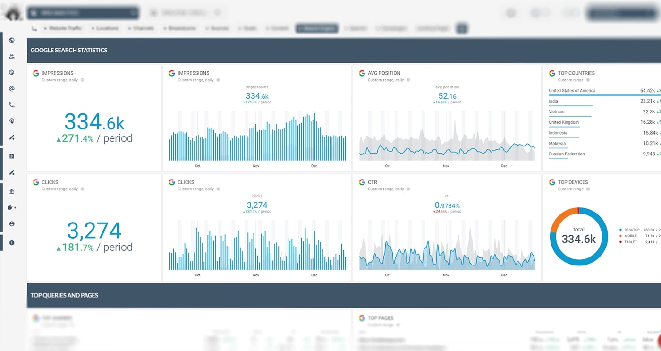Open the sidebar icon just below the phone
661x351 pixels.
(x=12, y=121)
